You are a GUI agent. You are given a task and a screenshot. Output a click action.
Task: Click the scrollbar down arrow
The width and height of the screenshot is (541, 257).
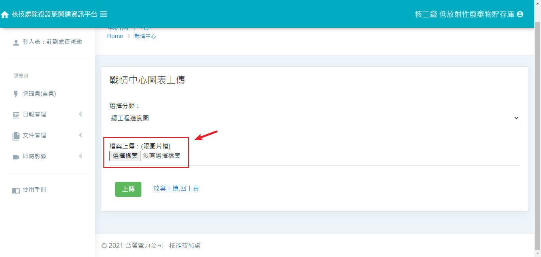[537, 253]
